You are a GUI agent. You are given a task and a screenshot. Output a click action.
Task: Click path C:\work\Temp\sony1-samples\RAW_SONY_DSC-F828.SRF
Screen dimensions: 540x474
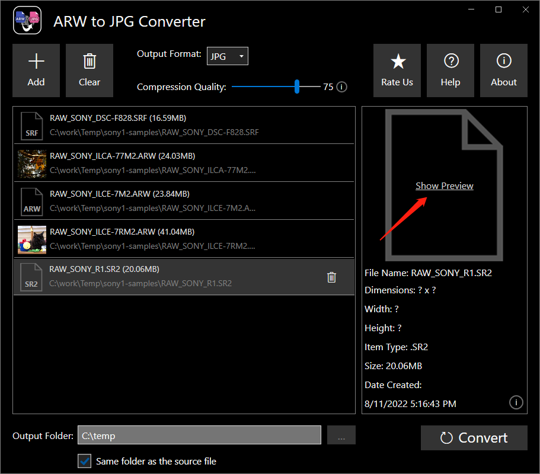click(154, 133)
